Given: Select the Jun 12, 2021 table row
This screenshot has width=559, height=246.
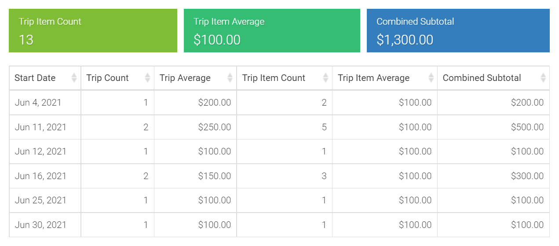Looking at the screenshot, I should tap(279, 151).
